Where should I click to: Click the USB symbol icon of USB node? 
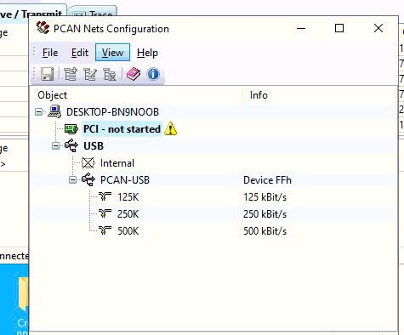pos(71,145)
